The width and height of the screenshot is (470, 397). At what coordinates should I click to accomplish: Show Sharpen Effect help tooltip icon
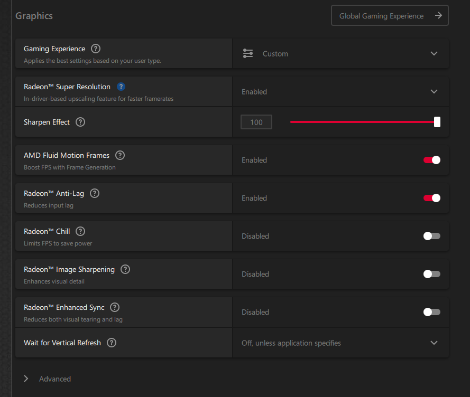(80, 122)
